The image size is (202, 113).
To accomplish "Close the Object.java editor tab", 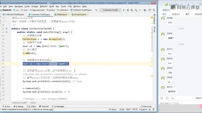I will (x=68, y=14).
